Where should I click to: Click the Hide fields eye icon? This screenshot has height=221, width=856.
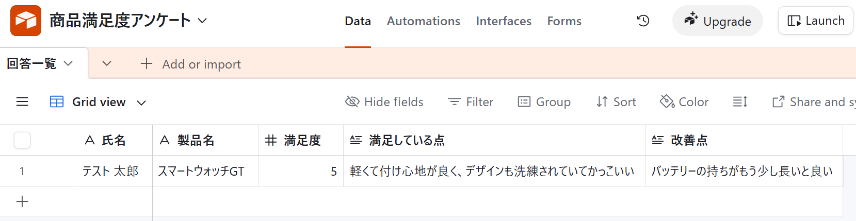click(352, 102)
